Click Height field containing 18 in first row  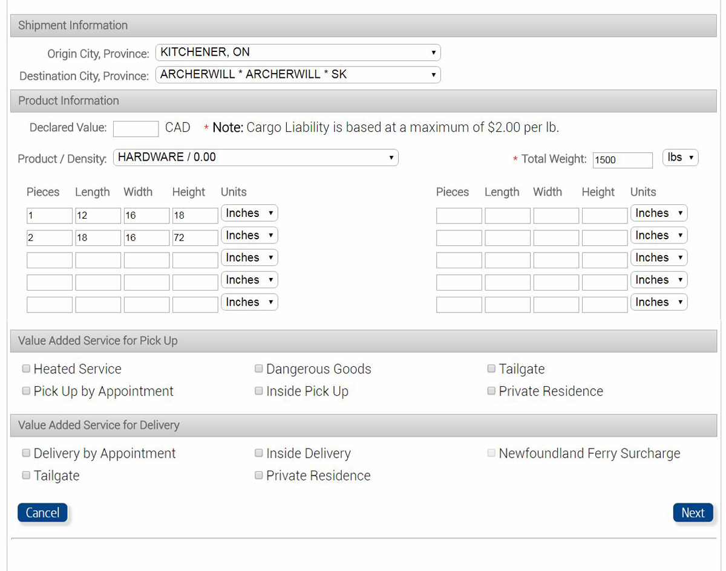pos(195,216)
